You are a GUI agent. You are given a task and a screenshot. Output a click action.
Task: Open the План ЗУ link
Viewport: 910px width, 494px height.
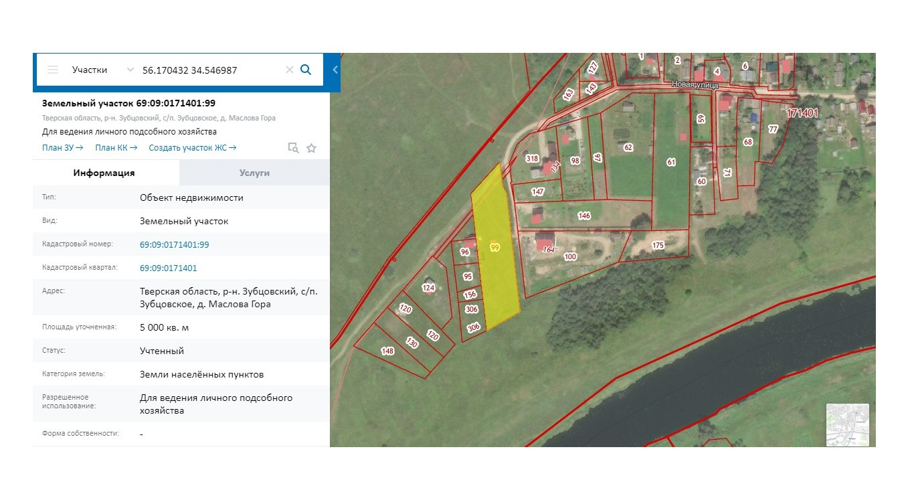click(62, 148)
